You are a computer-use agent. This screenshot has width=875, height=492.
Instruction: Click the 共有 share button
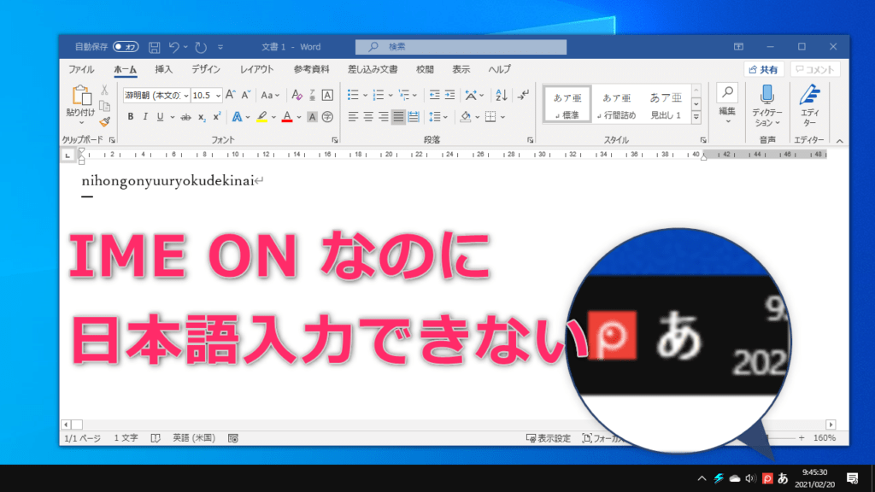[763, 69]
